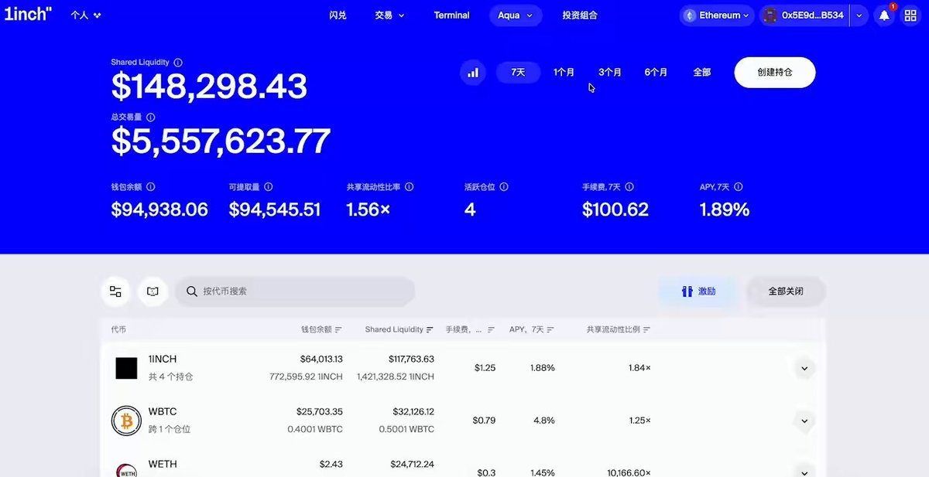Sort by the Shared Liquidity column header

coord(399,329)
